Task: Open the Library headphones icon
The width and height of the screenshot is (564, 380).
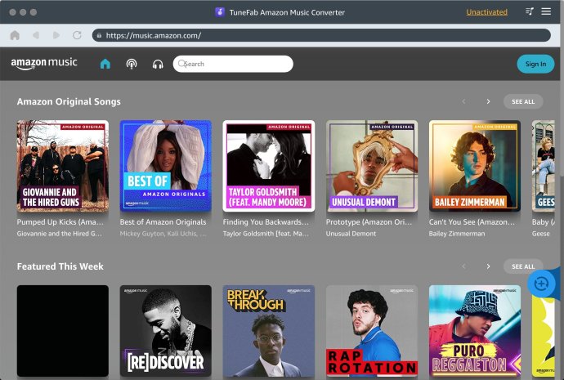Action: click(x=158, y=64)
